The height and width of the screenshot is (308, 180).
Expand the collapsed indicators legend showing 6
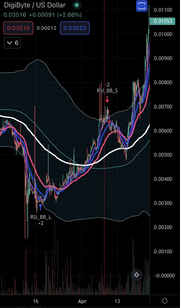pos(12,43)
